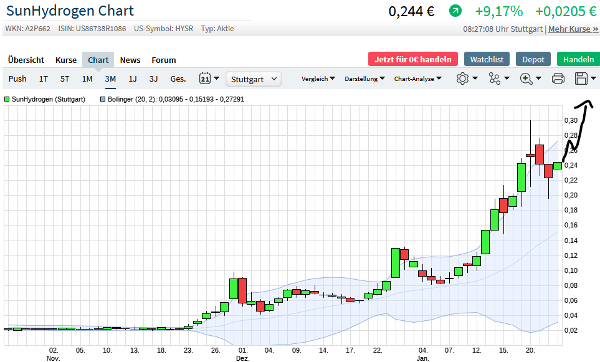Select the Push time range

tap(17, 79)
